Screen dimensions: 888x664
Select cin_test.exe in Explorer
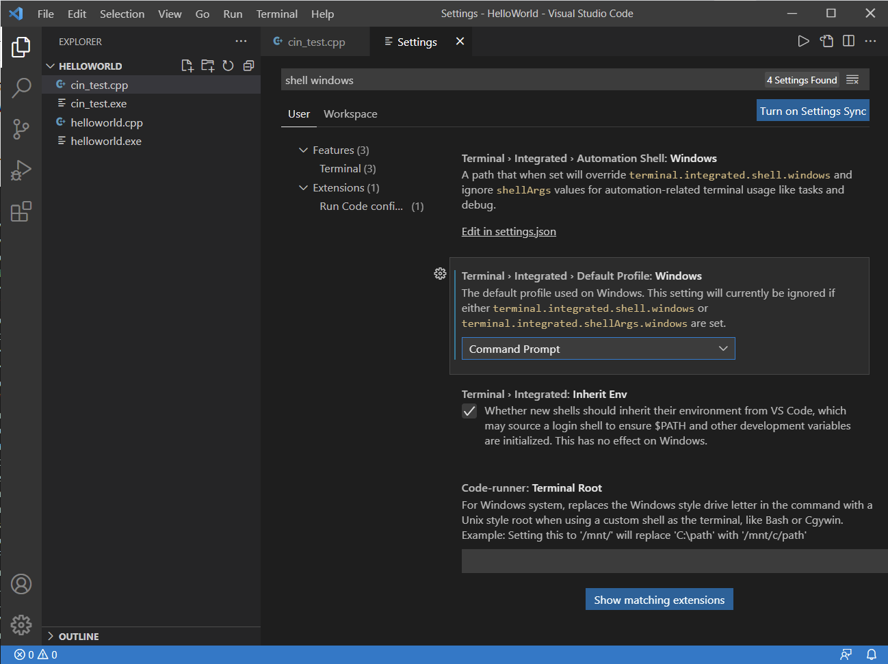[x=151, y=103]
